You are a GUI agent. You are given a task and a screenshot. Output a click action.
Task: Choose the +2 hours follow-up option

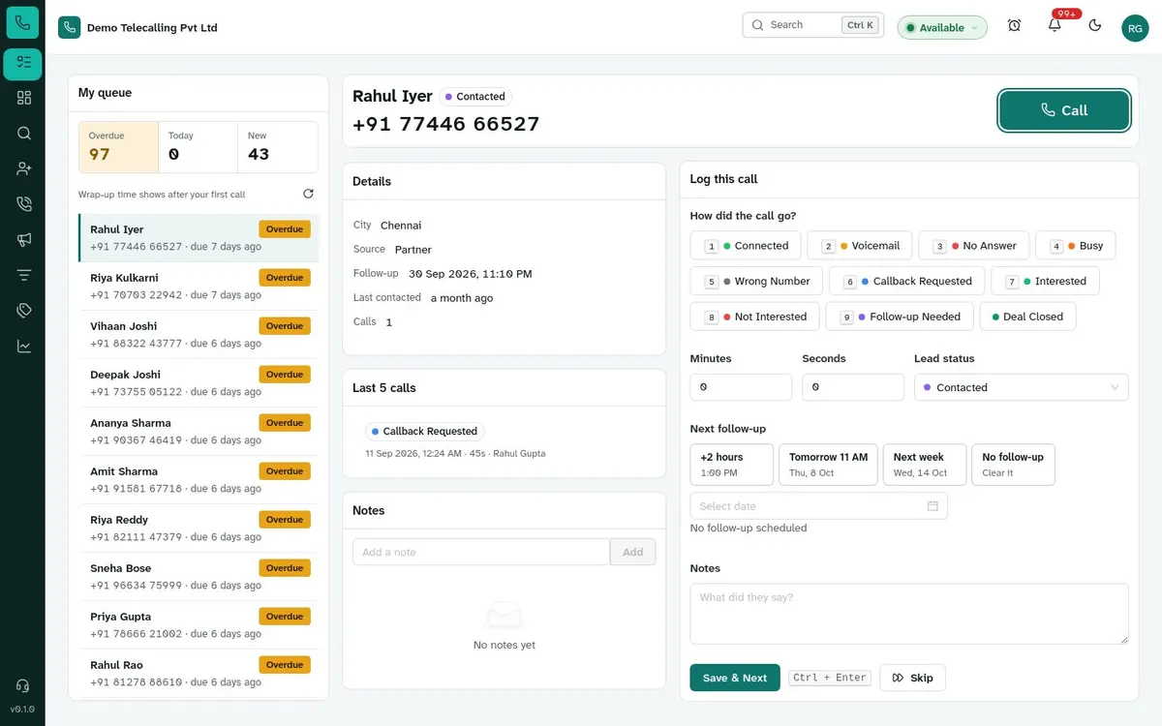click(732, 465)
